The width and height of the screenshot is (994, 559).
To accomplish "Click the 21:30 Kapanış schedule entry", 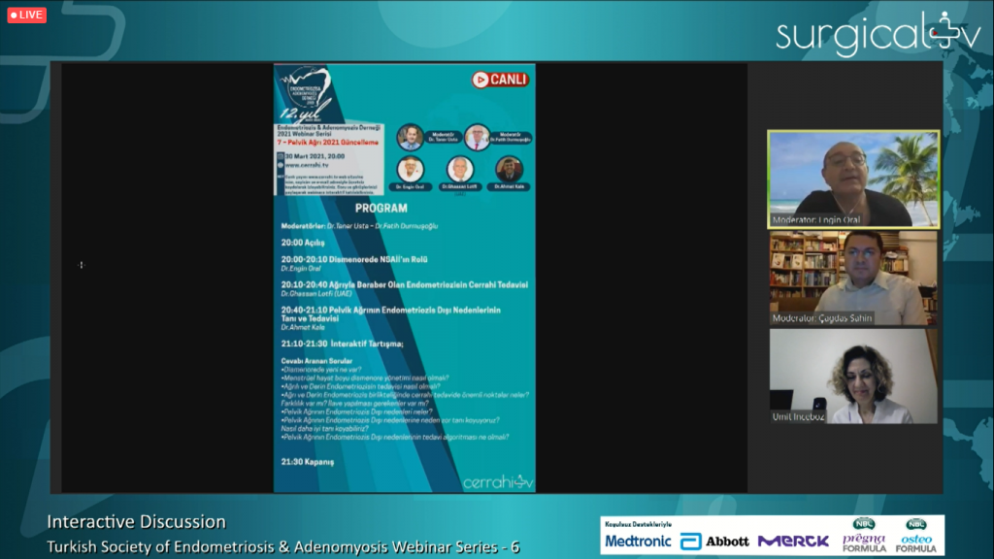I will pyautogui.click(x=308, y=462).
